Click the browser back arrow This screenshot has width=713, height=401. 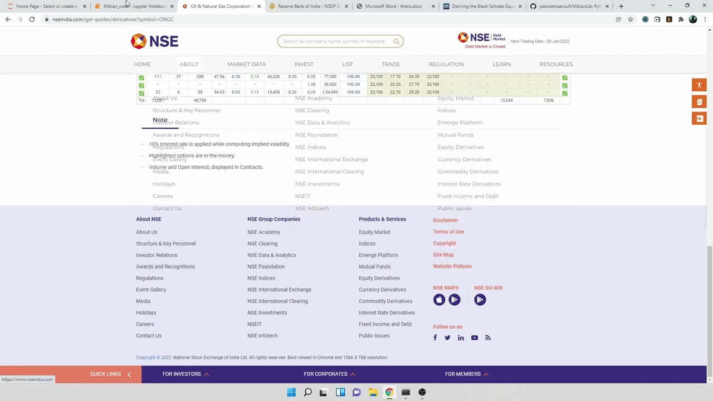coord(8,19)
